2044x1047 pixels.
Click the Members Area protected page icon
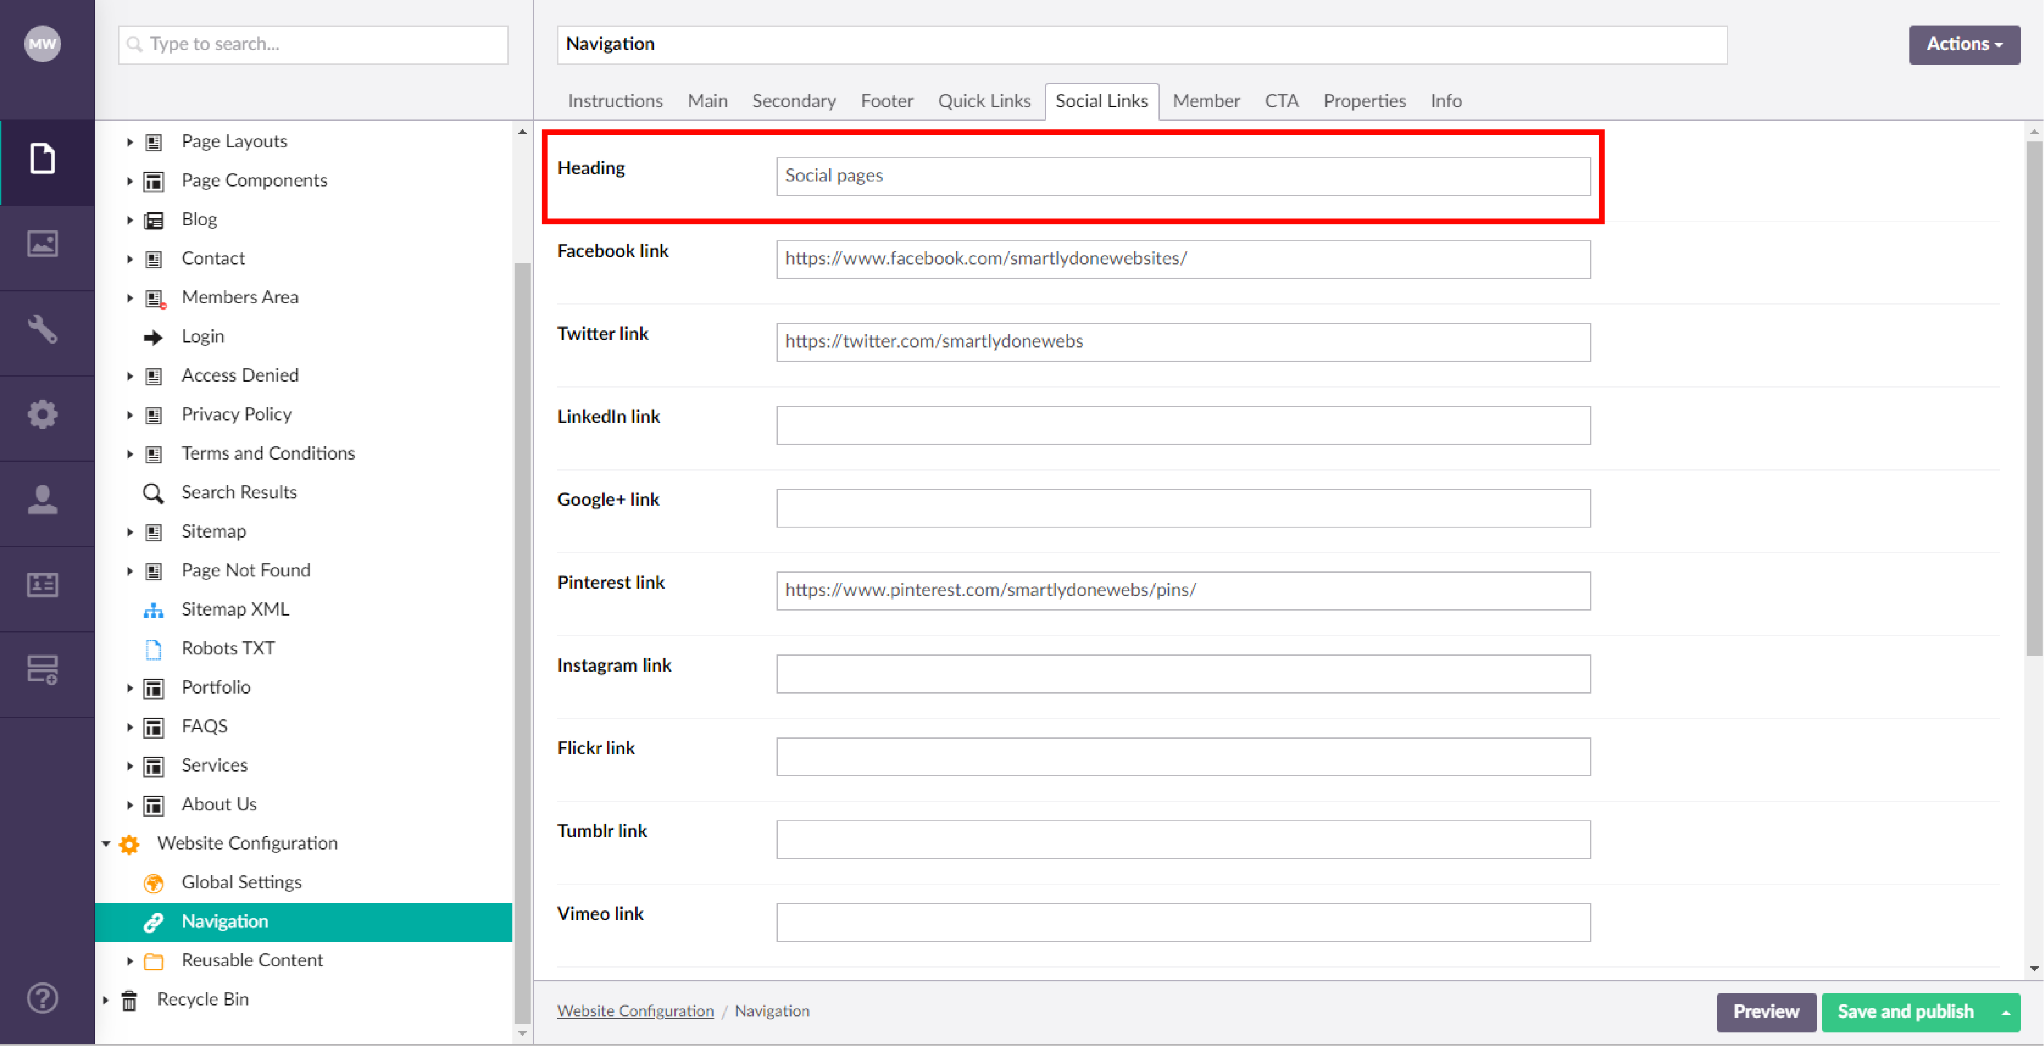click(x=155, y=298)
